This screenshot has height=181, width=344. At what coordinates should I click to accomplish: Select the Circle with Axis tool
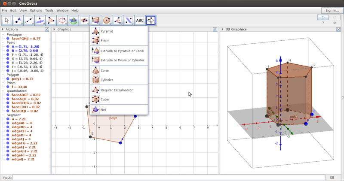62,20
